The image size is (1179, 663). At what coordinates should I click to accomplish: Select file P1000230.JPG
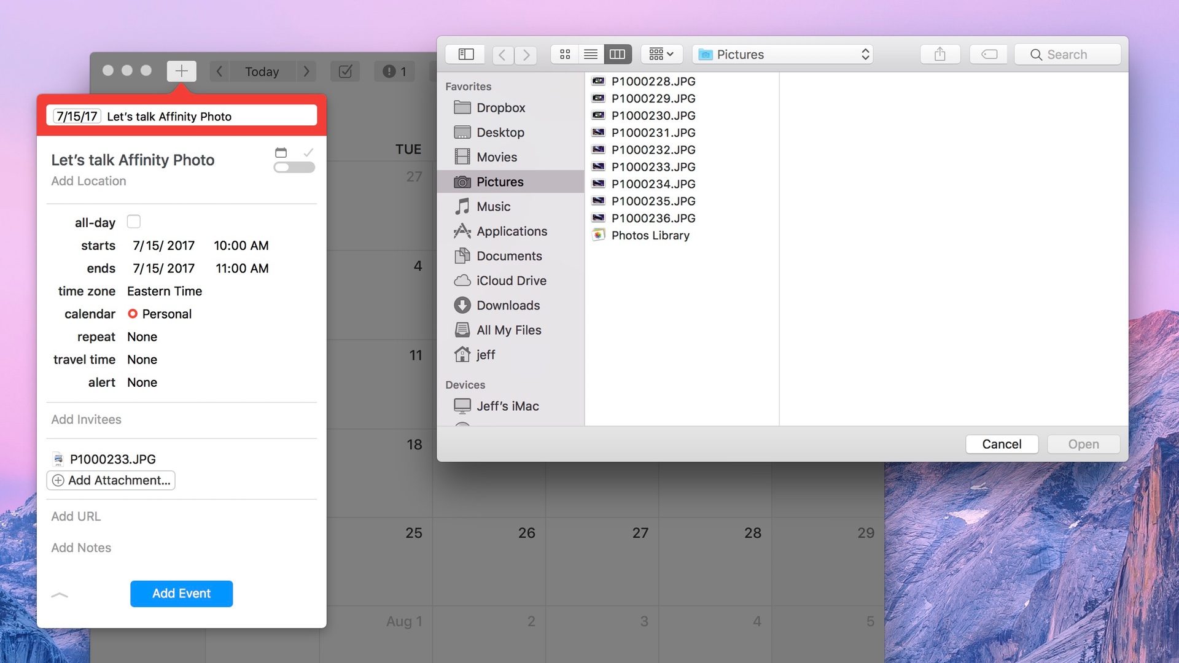[x=682, y=115]
